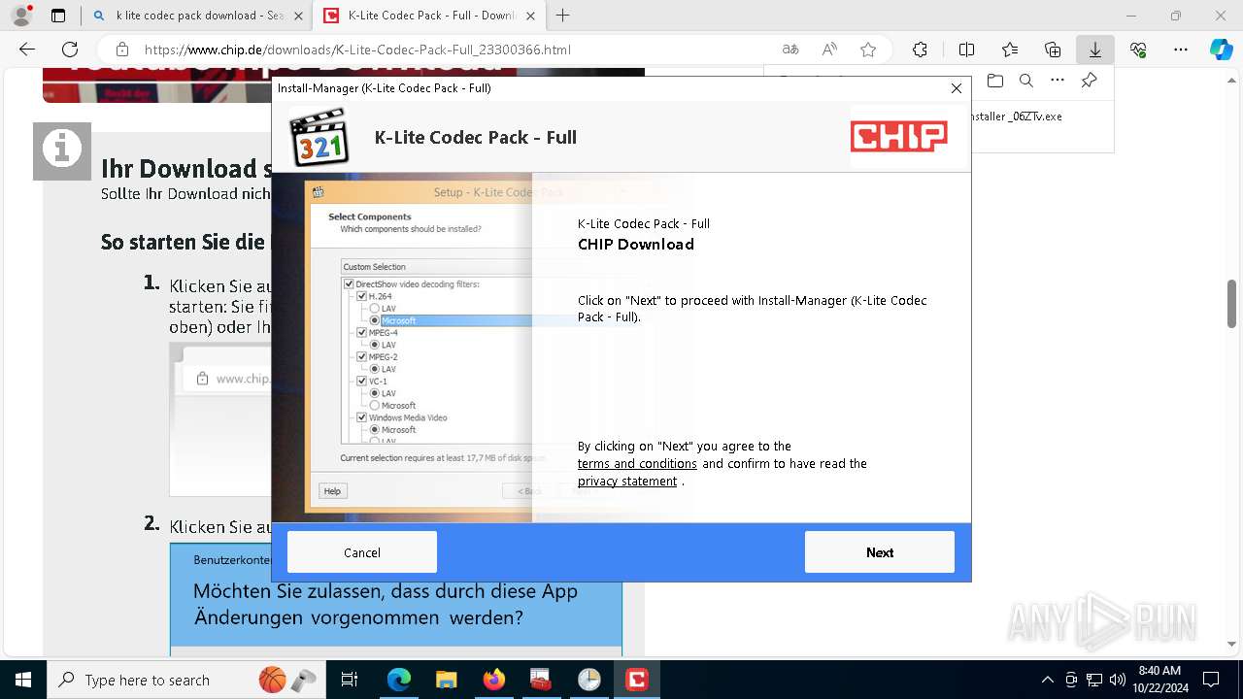
Task: Open a new browser tab
Action: 562,16
